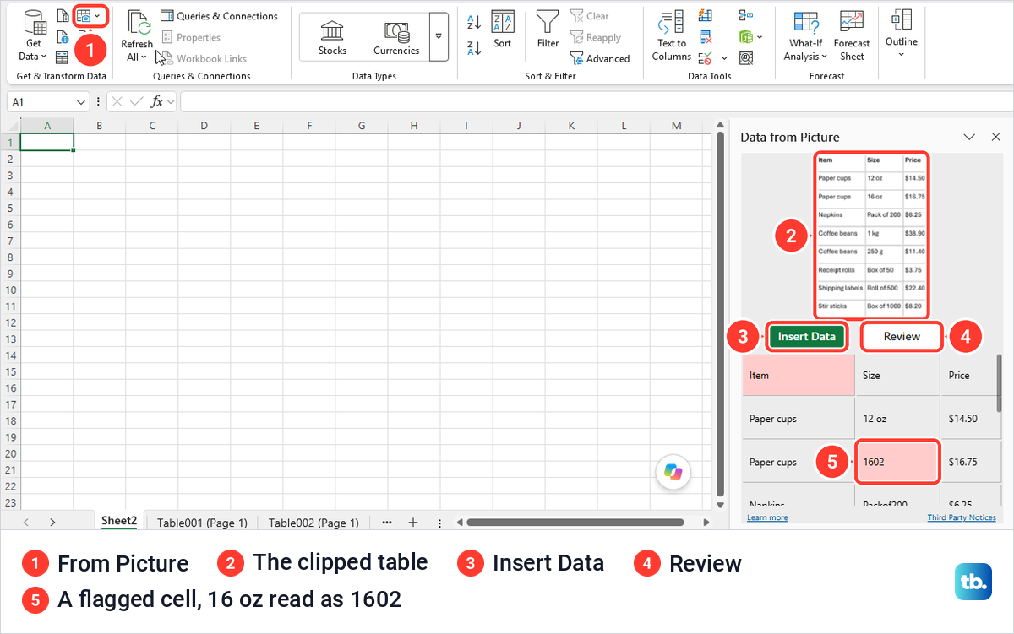Image resolution: width=1014 pixels, height=634 pixels.
Task: Click the From Picture camera icon
Action: (x=84, y=15)
